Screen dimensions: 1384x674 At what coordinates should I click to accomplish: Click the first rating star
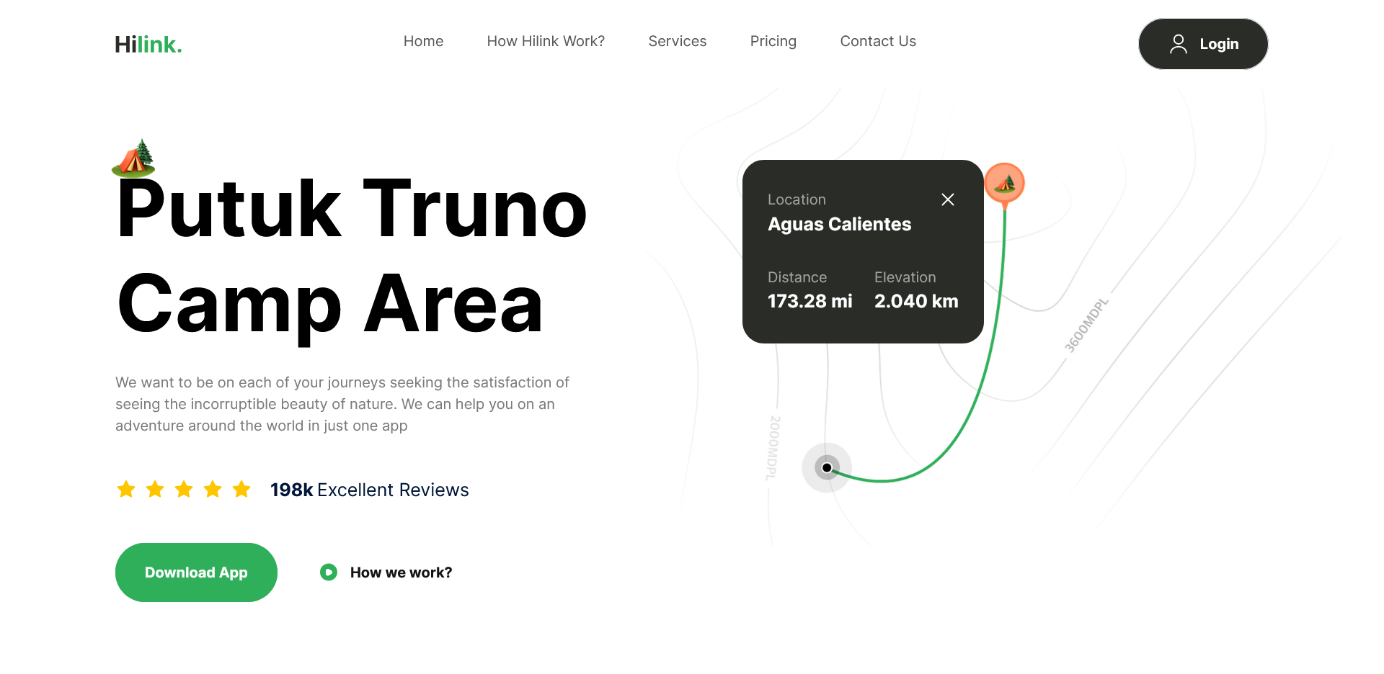click(126, 490)
